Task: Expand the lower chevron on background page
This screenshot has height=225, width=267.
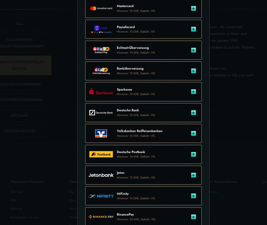Action: [250, 120]
